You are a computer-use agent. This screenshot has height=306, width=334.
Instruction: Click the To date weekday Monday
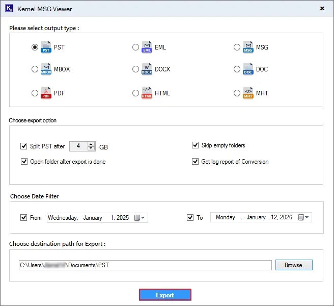click(x=226, y=217)
